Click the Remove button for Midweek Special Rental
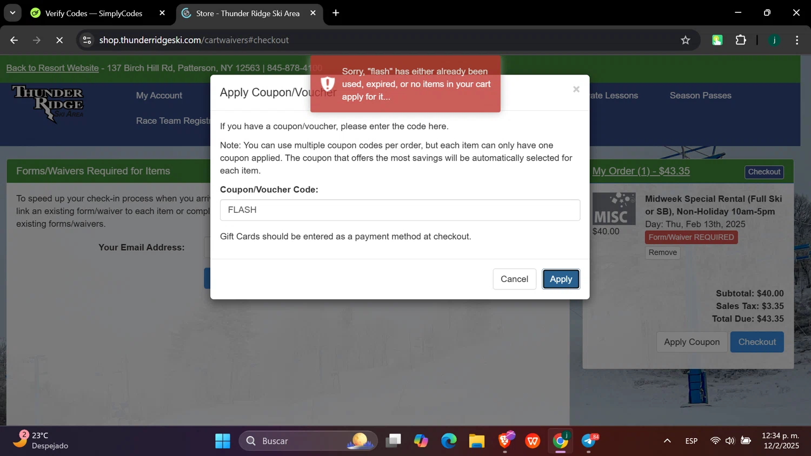This screenshot has width=811, height=456. pyautogui.click(x=662, y=252)
